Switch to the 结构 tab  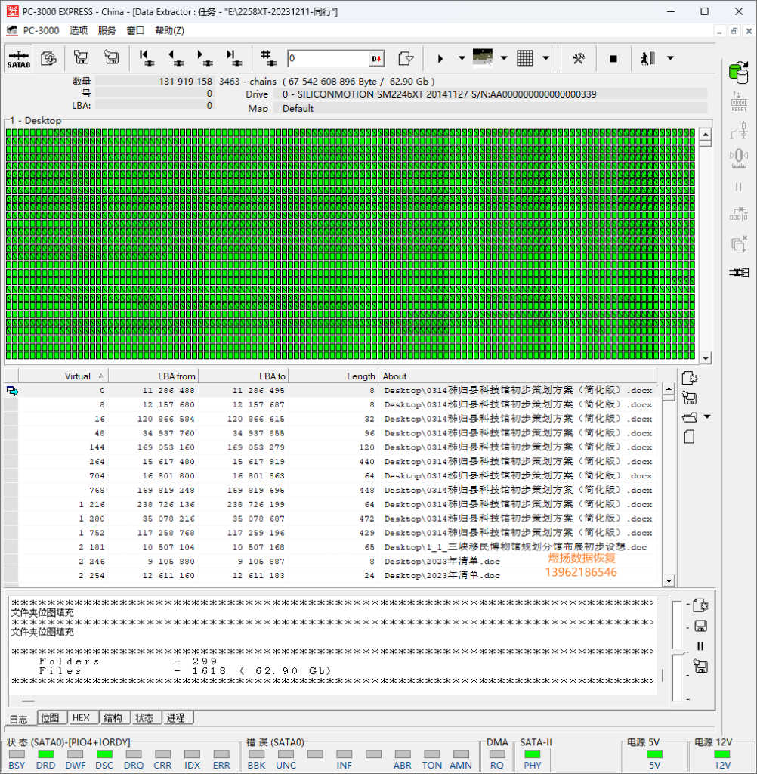pyautogui.click(x=113, y=718)
